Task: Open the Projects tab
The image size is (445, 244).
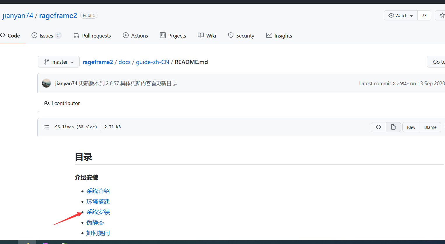Action: point(173,35)
